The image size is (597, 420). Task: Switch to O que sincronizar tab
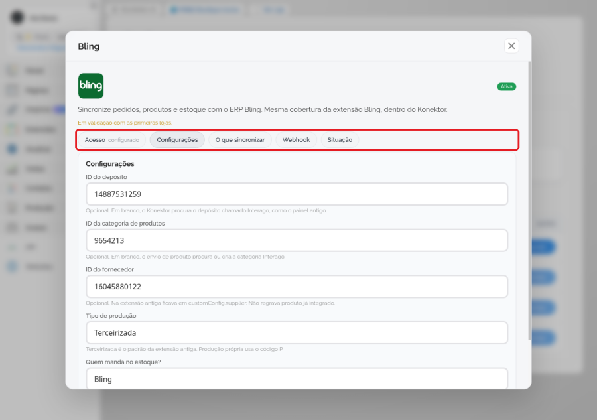click(240, 140)
